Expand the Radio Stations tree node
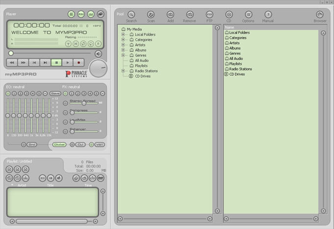 pos(123,70)
